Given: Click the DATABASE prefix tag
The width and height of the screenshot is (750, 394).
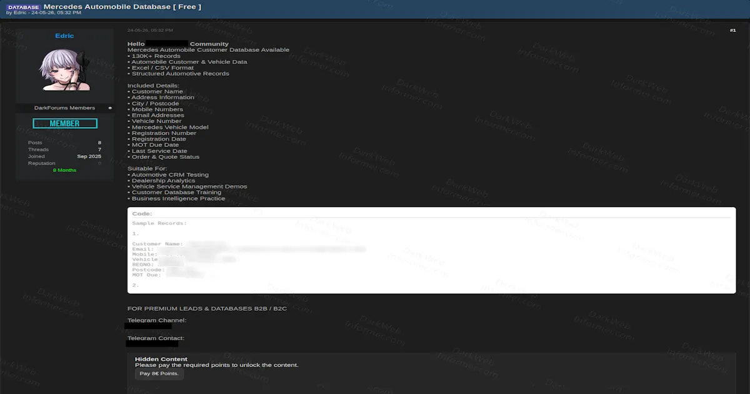Looking at the screenshot, I should [24, 7].
